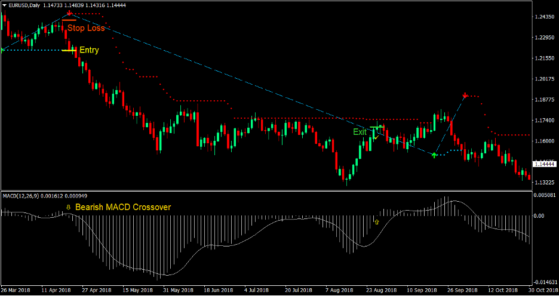Select the yellow up arrow in MACD panel
Screen dimensions: 559x296
coord(376,221)
